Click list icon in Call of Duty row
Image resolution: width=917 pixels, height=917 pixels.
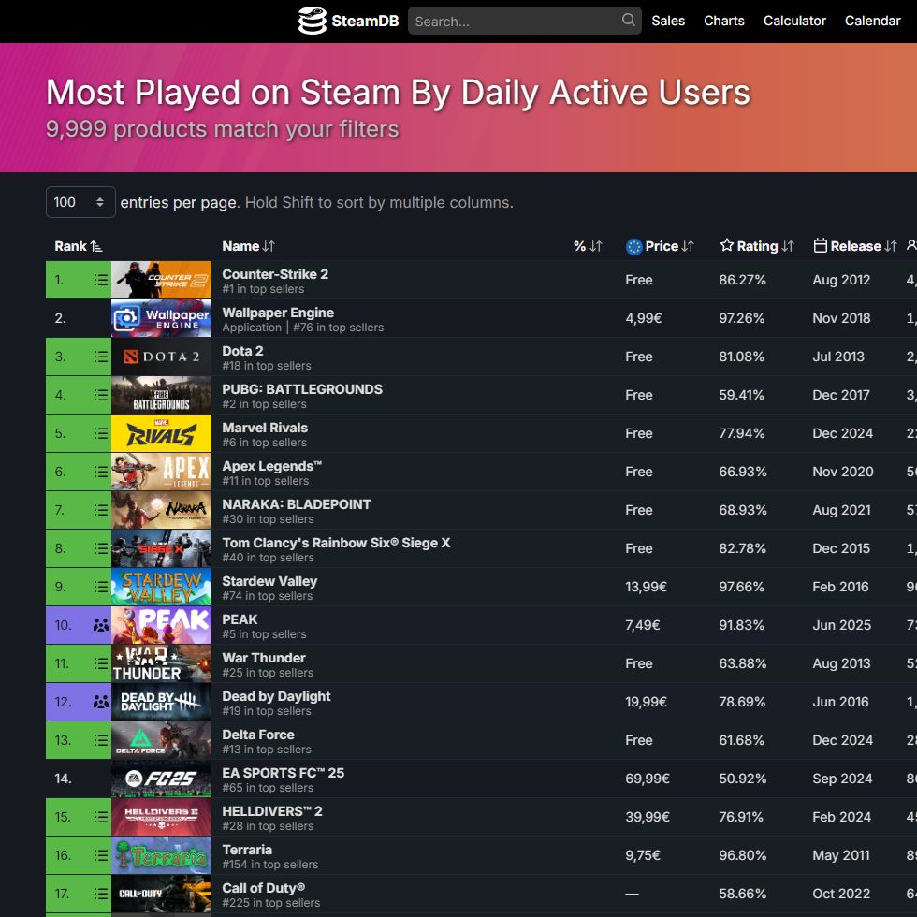coord(101,894)
